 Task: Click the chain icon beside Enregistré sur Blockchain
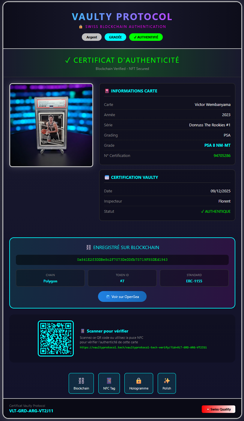coord(88,248)
